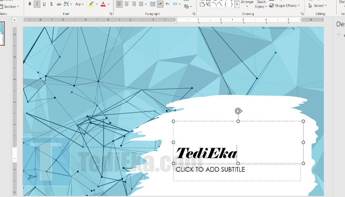Image resolution: width=345 pixels, height=197 pixels.
Task: Expand highlight color options arrow
Action: [x=97, y=4]
